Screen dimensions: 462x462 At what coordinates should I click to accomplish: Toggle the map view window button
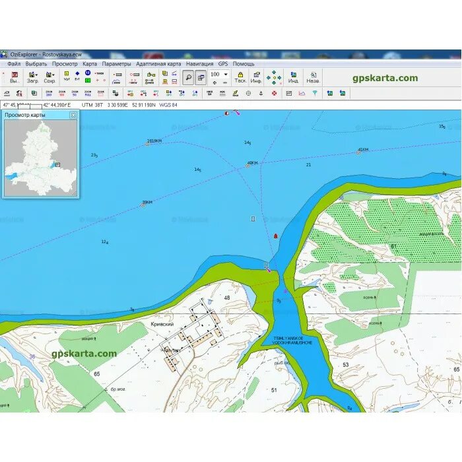(x=201, y=78)
